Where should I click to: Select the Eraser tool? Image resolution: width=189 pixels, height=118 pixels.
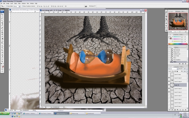2,37
